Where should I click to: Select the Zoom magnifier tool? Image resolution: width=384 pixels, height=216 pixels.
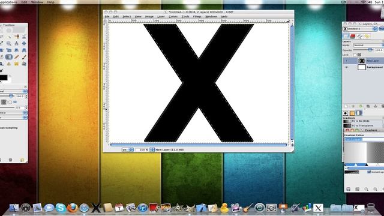pyautogui.click(x=9, y=43)
